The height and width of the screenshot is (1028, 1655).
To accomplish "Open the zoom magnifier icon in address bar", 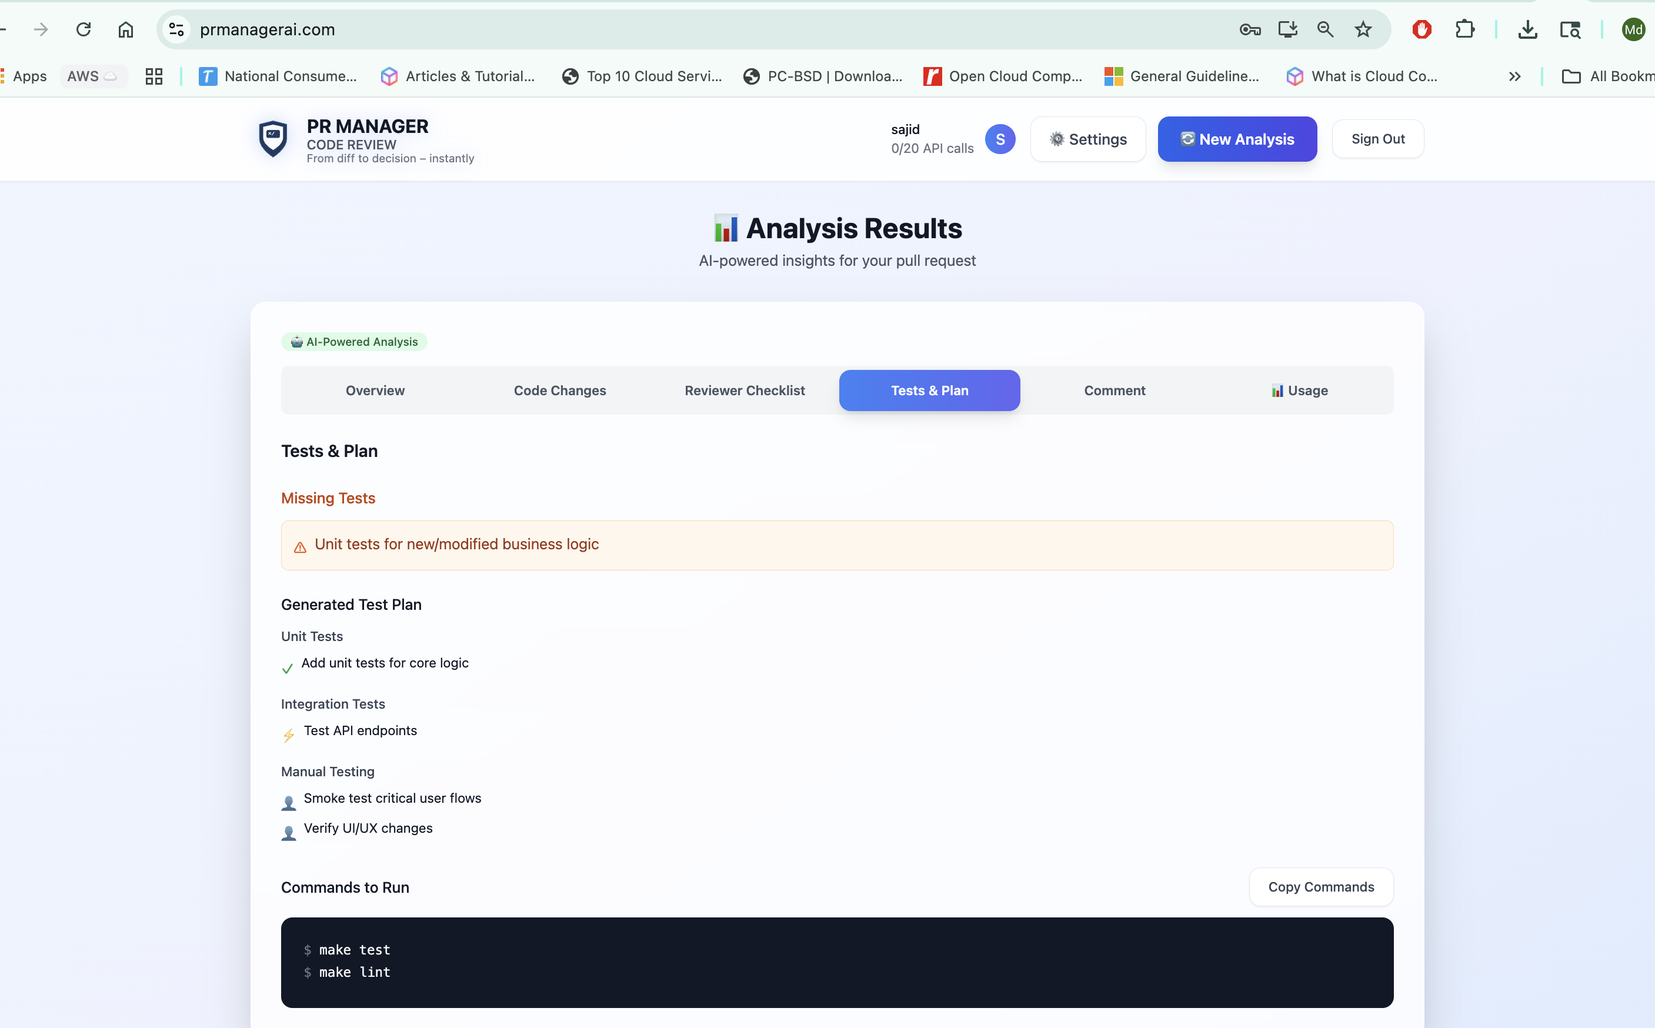I will click(1324, 29).
